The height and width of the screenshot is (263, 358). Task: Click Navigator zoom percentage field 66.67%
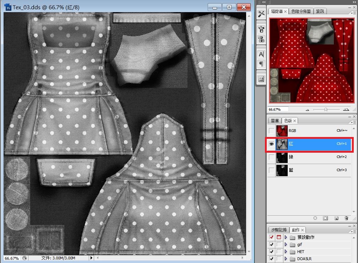(x=278, y=110)
